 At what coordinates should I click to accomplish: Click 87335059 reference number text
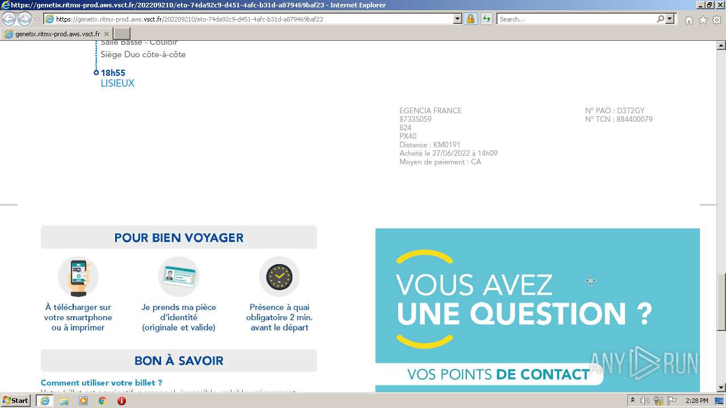(x=415, y=119)
